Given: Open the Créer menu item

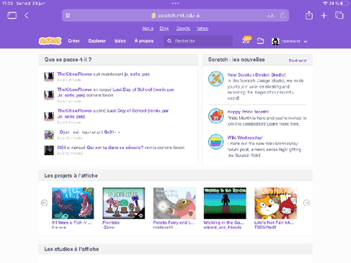Looking at the screenshot, I should tap(74, 41).
